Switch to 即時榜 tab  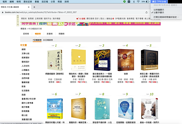point(26,34)
